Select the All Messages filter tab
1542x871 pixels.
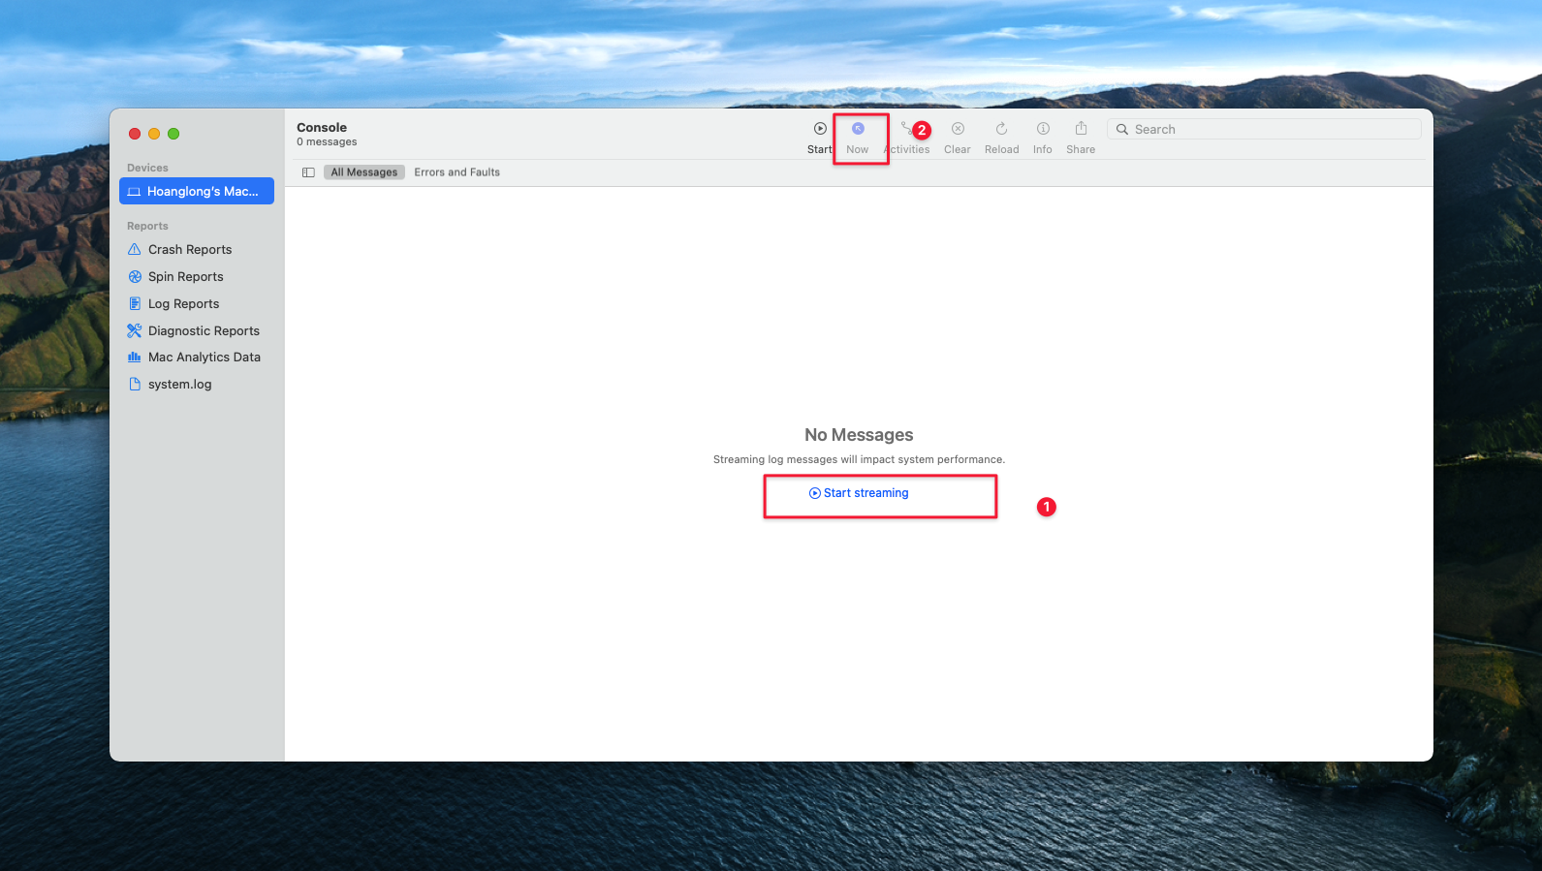point(364,172)
